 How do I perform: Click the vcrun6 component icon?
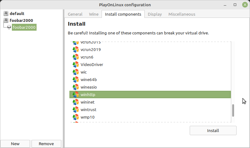76,57
